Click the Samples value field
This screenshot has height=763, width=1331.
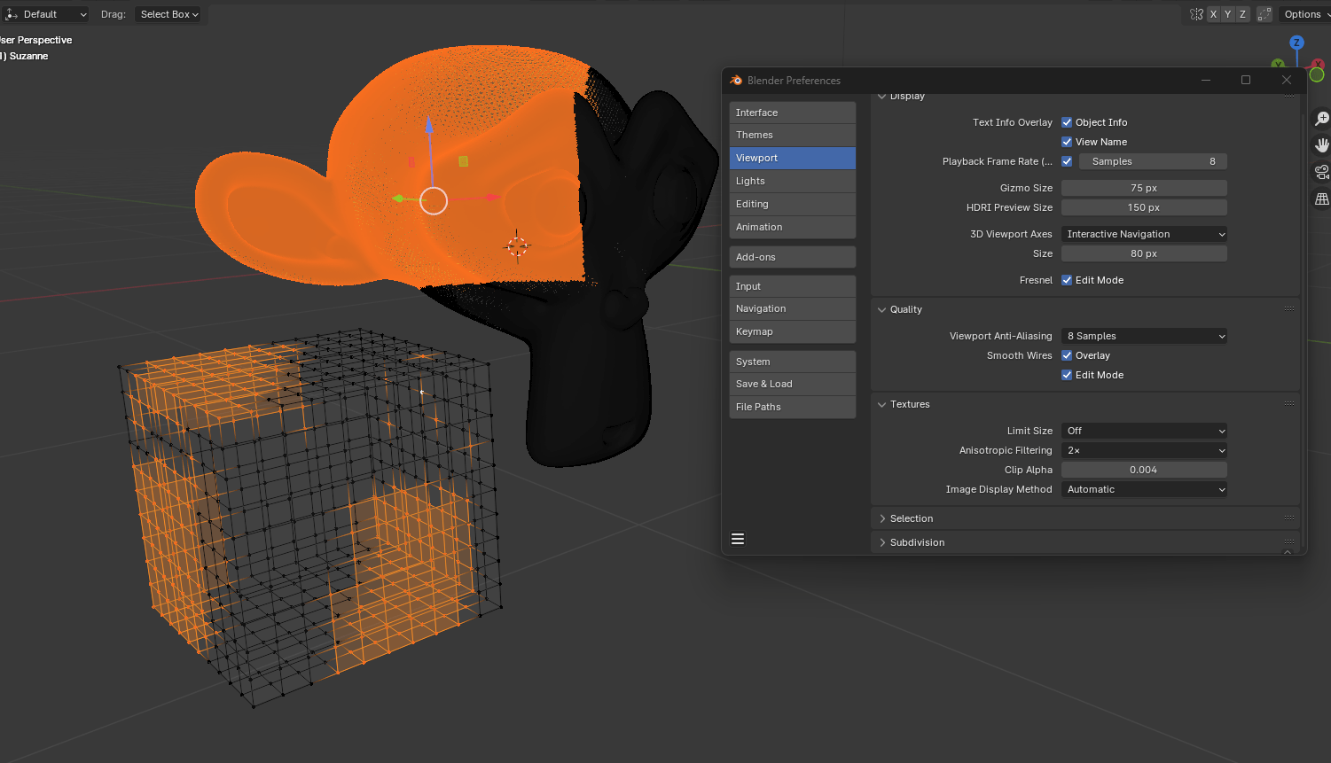pos(1153,161)
